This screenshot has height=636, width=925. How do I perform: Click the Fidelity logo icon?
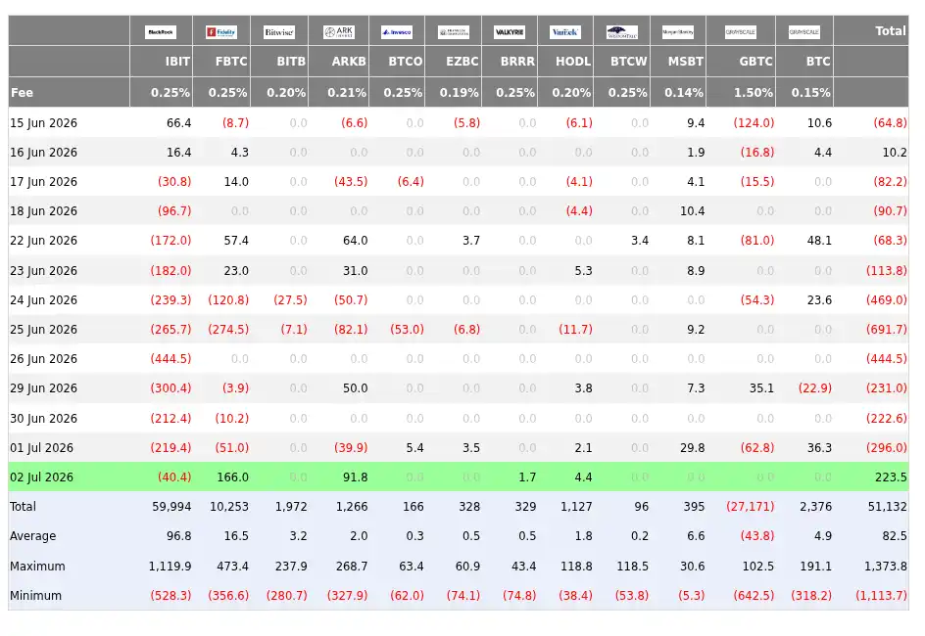221,31
